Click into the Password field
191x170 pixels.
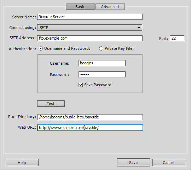[x=102, y=74]
